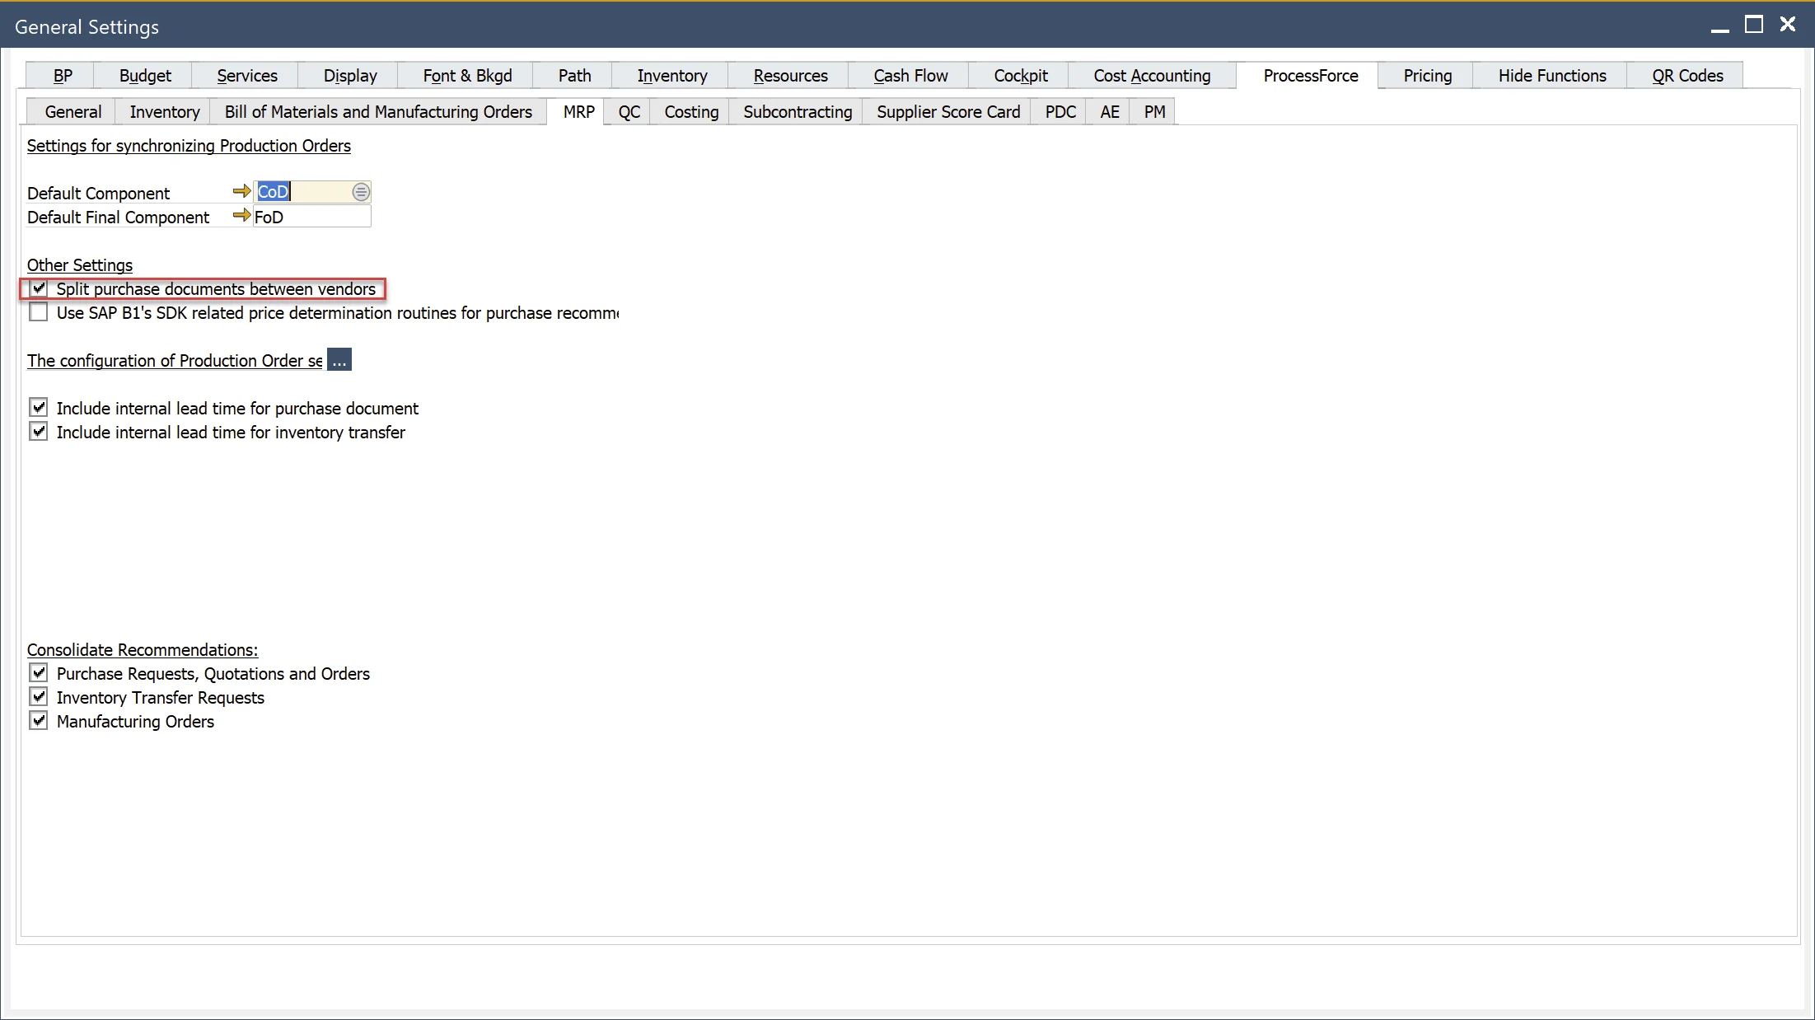The height and width of the screenshot is (1020, 1815).
Task: Click the Default Final Component field
Action: click(x=311, y=217)
